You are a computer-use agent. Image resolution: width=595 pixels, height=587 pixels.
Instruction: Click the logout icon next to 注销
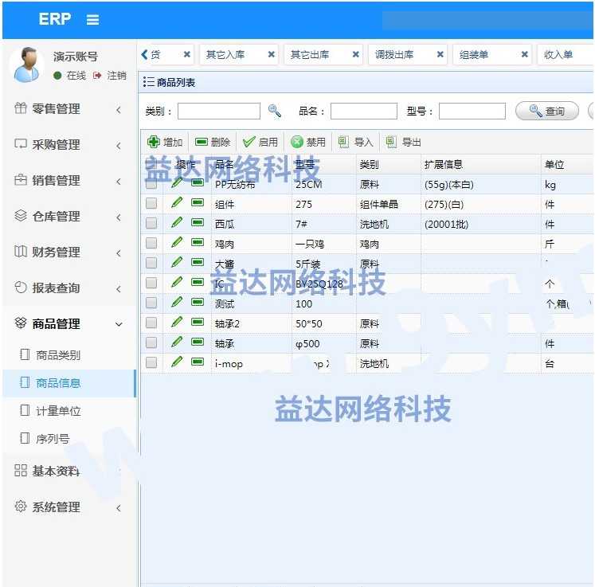(x=97, y=76)
